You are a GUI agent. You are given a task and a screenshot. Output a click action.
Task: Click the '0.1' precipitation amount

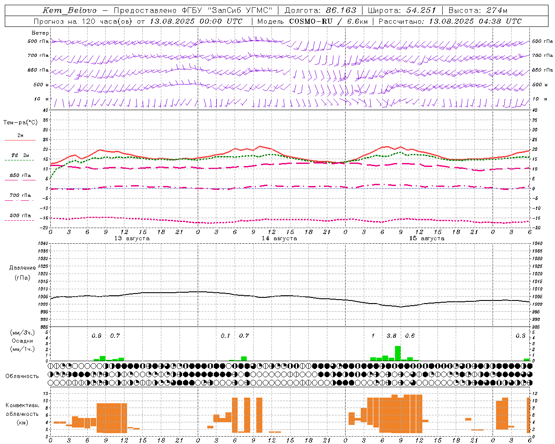point(225,336)
